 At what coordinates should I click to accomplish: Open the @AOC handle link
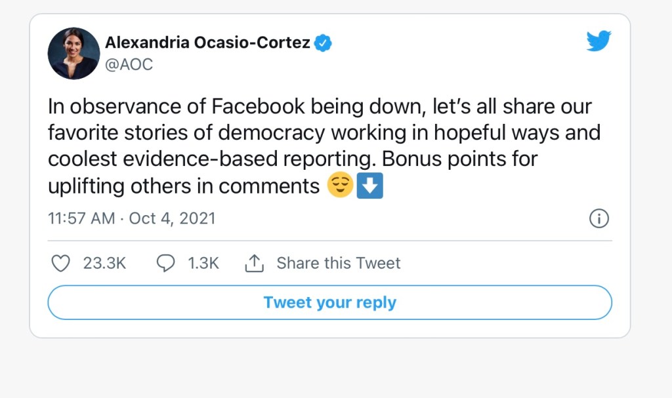tap(129, 65)
